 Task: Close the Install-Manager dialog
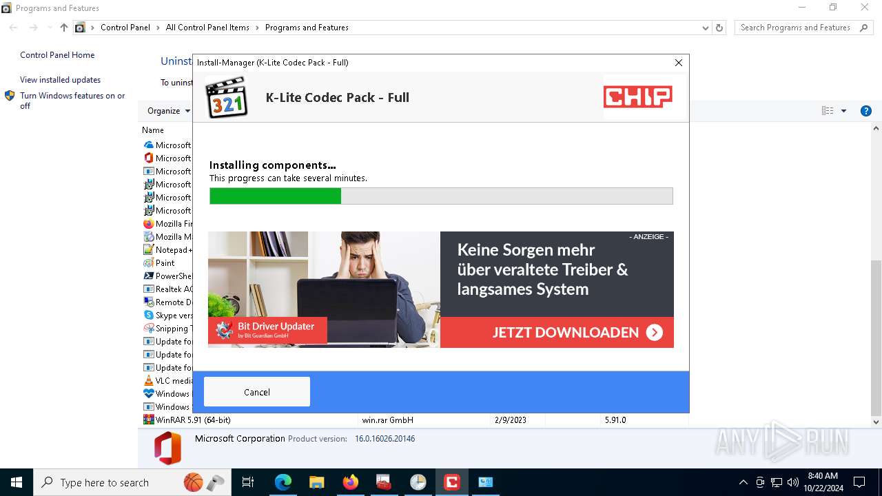coord(678,63)
